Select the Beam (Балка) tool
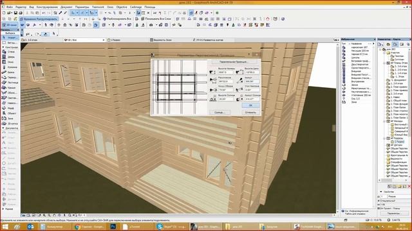412x231 pixels. coord(10,73)
